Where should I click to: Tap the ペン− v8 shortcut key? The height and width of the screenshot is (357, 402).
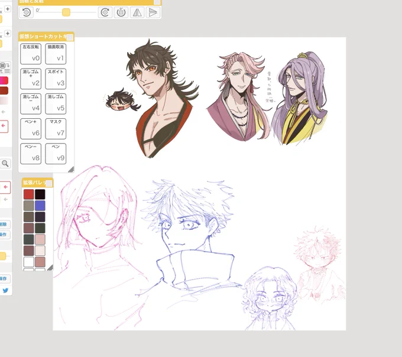tap(31, 154)
